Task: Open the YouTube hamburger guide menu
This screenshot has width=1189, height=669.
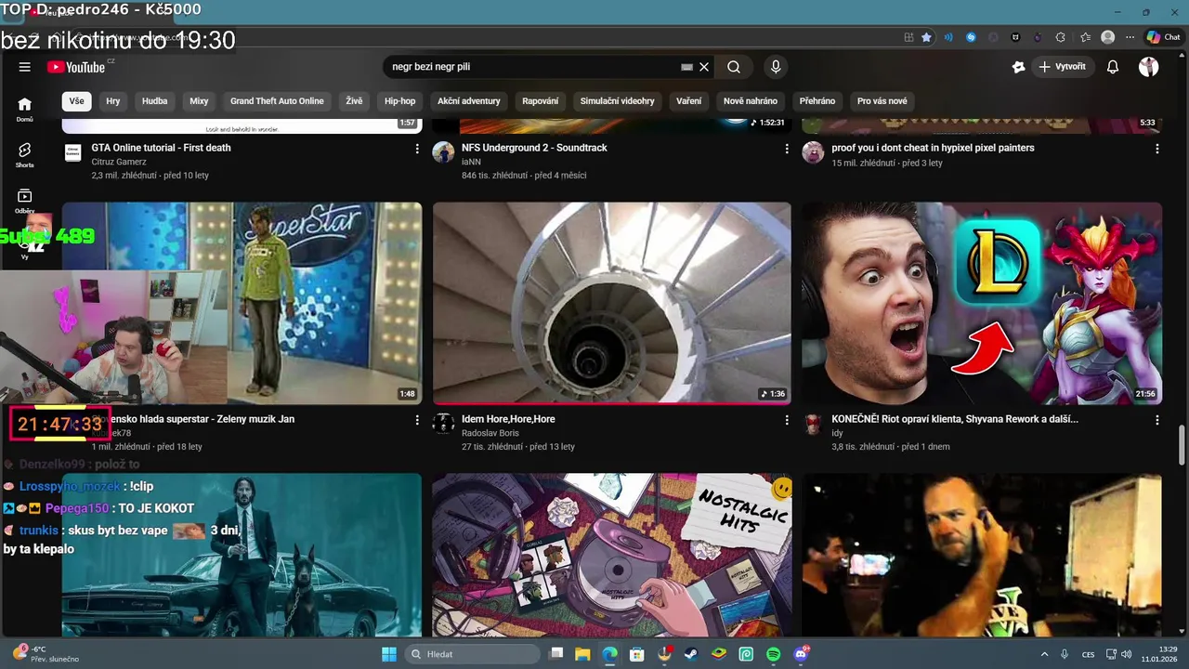Action: [x=25, y=67]
